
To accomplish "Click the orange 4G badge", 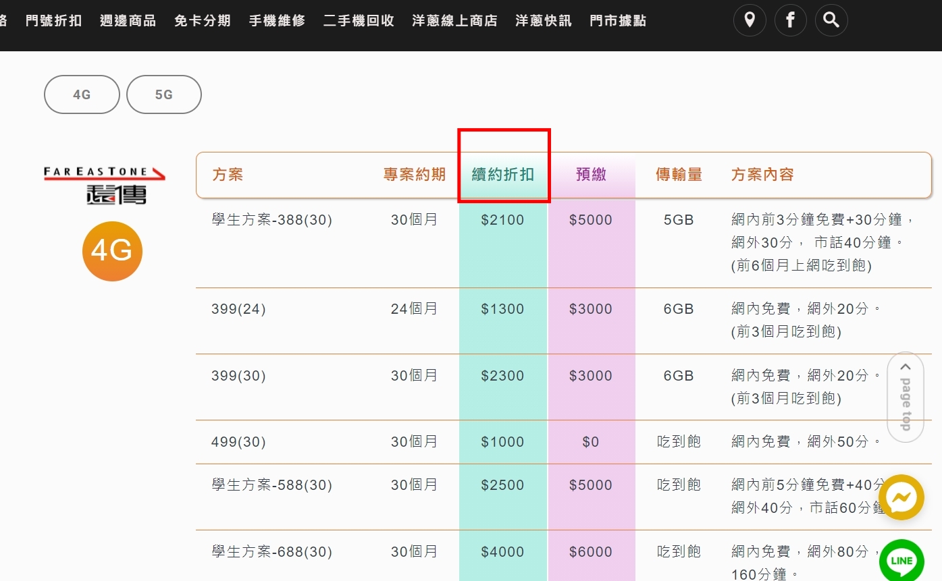I will pos(112,251).
